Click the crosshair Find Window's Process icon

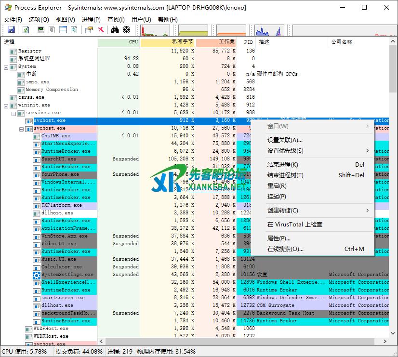pyautogui.click(x=127, y=30)
